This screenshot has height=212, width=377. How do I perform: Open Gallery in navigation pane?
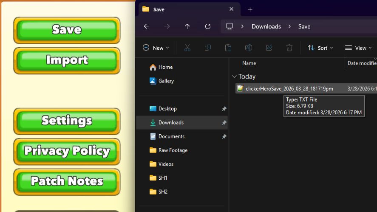182,81
